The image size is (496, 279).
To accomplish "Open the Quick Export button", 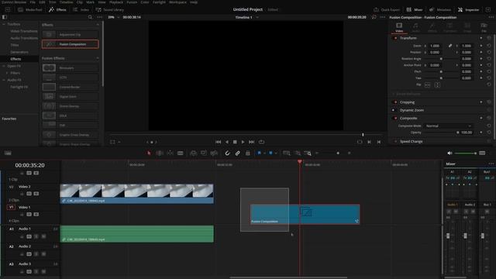I will coord(387,10).
